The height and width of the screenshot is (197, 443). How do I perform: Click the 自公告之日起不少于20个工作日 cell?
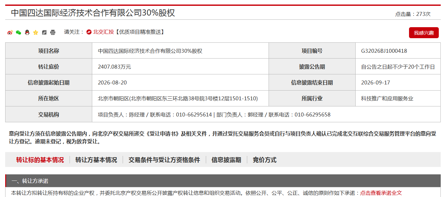(x=398, y=67)
